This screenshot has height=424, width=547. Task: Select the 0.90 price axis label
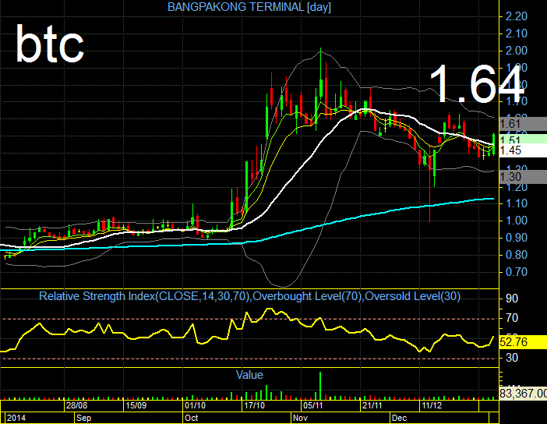[x=516, y=238]
